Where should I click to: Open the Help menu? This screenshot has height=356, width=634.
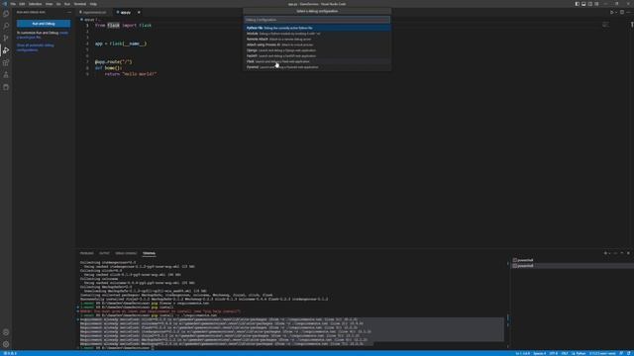[93, 4]
